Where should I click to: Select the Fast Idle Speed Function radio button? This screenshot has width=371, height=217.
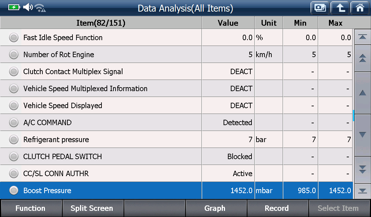coord(14,38)
